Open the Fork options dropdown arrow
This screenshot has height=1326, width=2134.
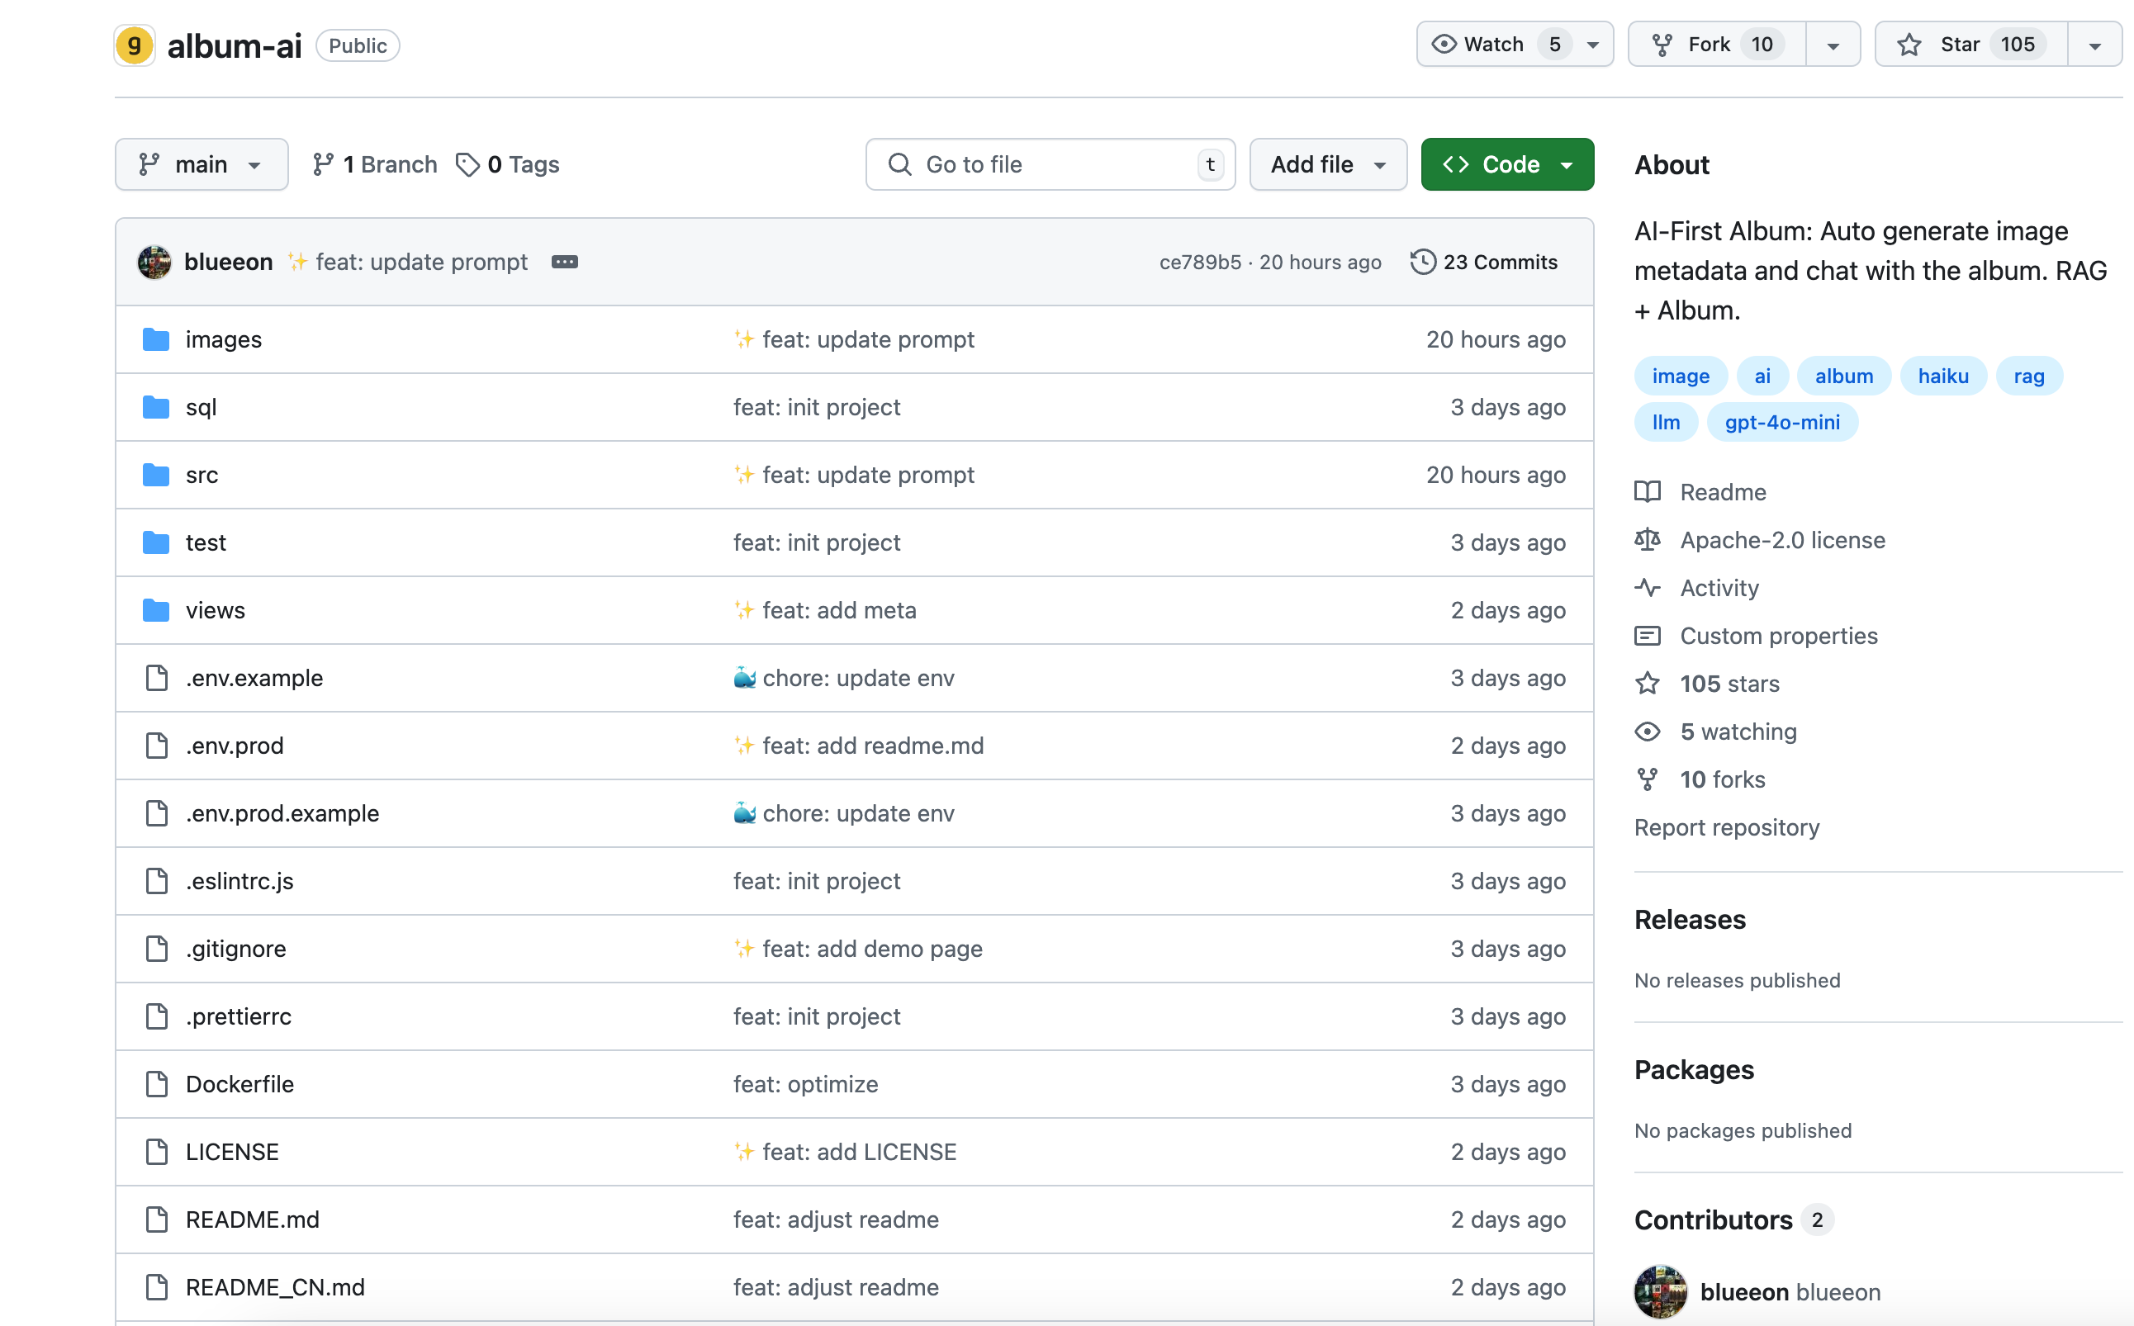tap(1833, 45)
